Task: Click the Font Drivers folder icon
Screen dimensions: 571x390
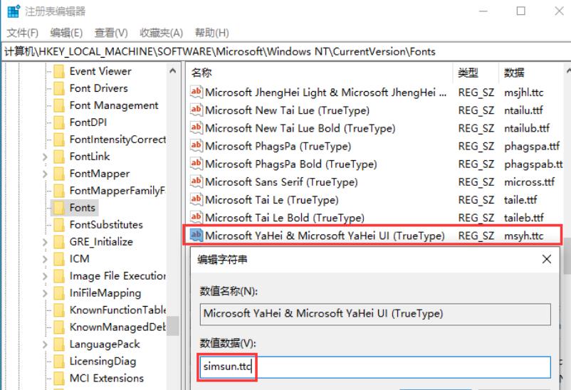Action: coord(59,88)
